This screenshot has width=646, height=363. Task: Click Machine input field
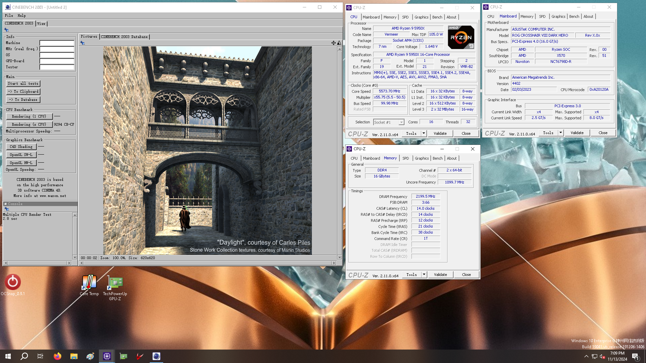57,43
